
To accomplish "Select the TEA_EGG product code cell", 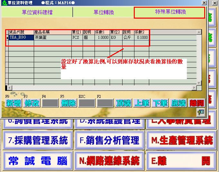I will click(x=21, y=37).
